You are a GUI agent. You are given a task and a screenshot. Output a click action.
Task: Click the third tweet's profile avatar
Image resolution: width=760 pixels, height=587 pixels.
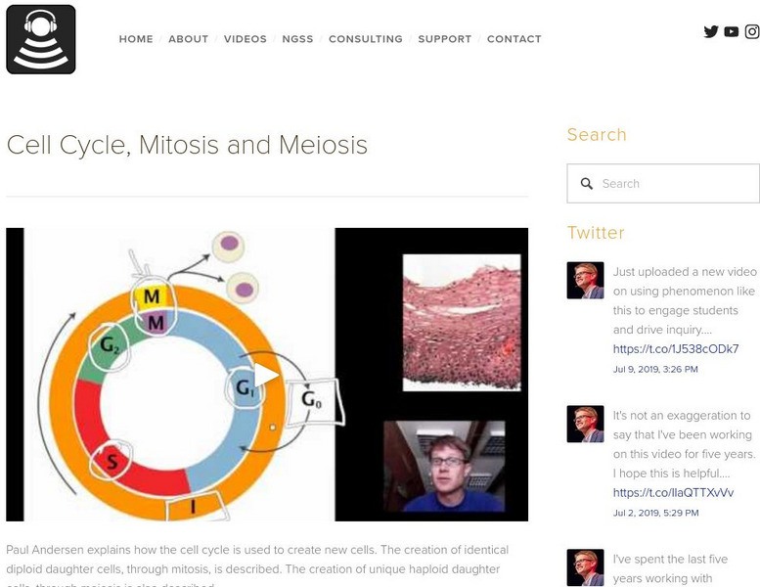point(585,566)
